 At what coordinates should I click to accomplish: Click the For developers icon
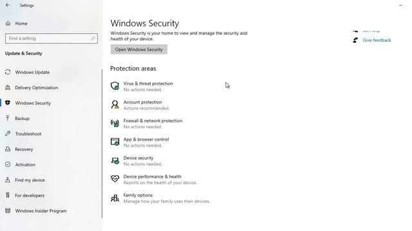coord(8,195)
